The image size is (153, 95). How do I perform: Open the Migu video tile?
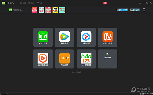65,59
